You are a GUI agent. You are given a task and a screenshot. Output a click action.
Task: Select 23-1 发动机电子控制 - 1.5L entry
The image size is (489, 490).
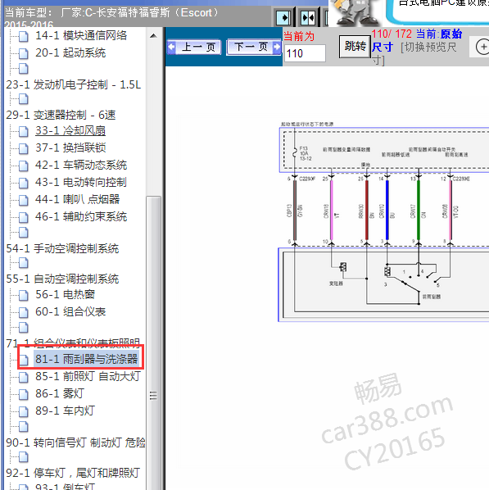click(74, 84)
